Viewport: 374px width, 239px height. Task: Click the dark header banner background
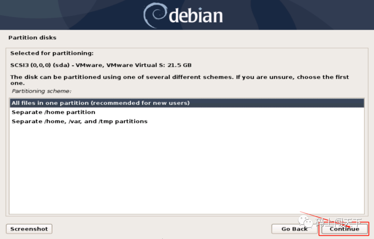pos(72,15)
